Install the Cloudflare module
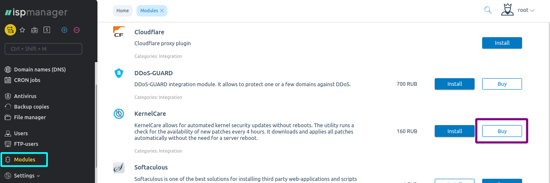Image resolution: width=550 pixels, height=183 pixels. [502, 43]
